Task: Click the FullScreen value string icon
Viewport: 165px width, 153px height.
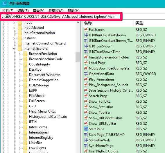Action: tap(86, 29)
